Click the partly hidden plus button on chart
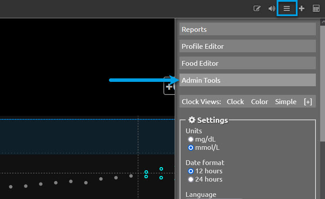 tap(169, 86)
